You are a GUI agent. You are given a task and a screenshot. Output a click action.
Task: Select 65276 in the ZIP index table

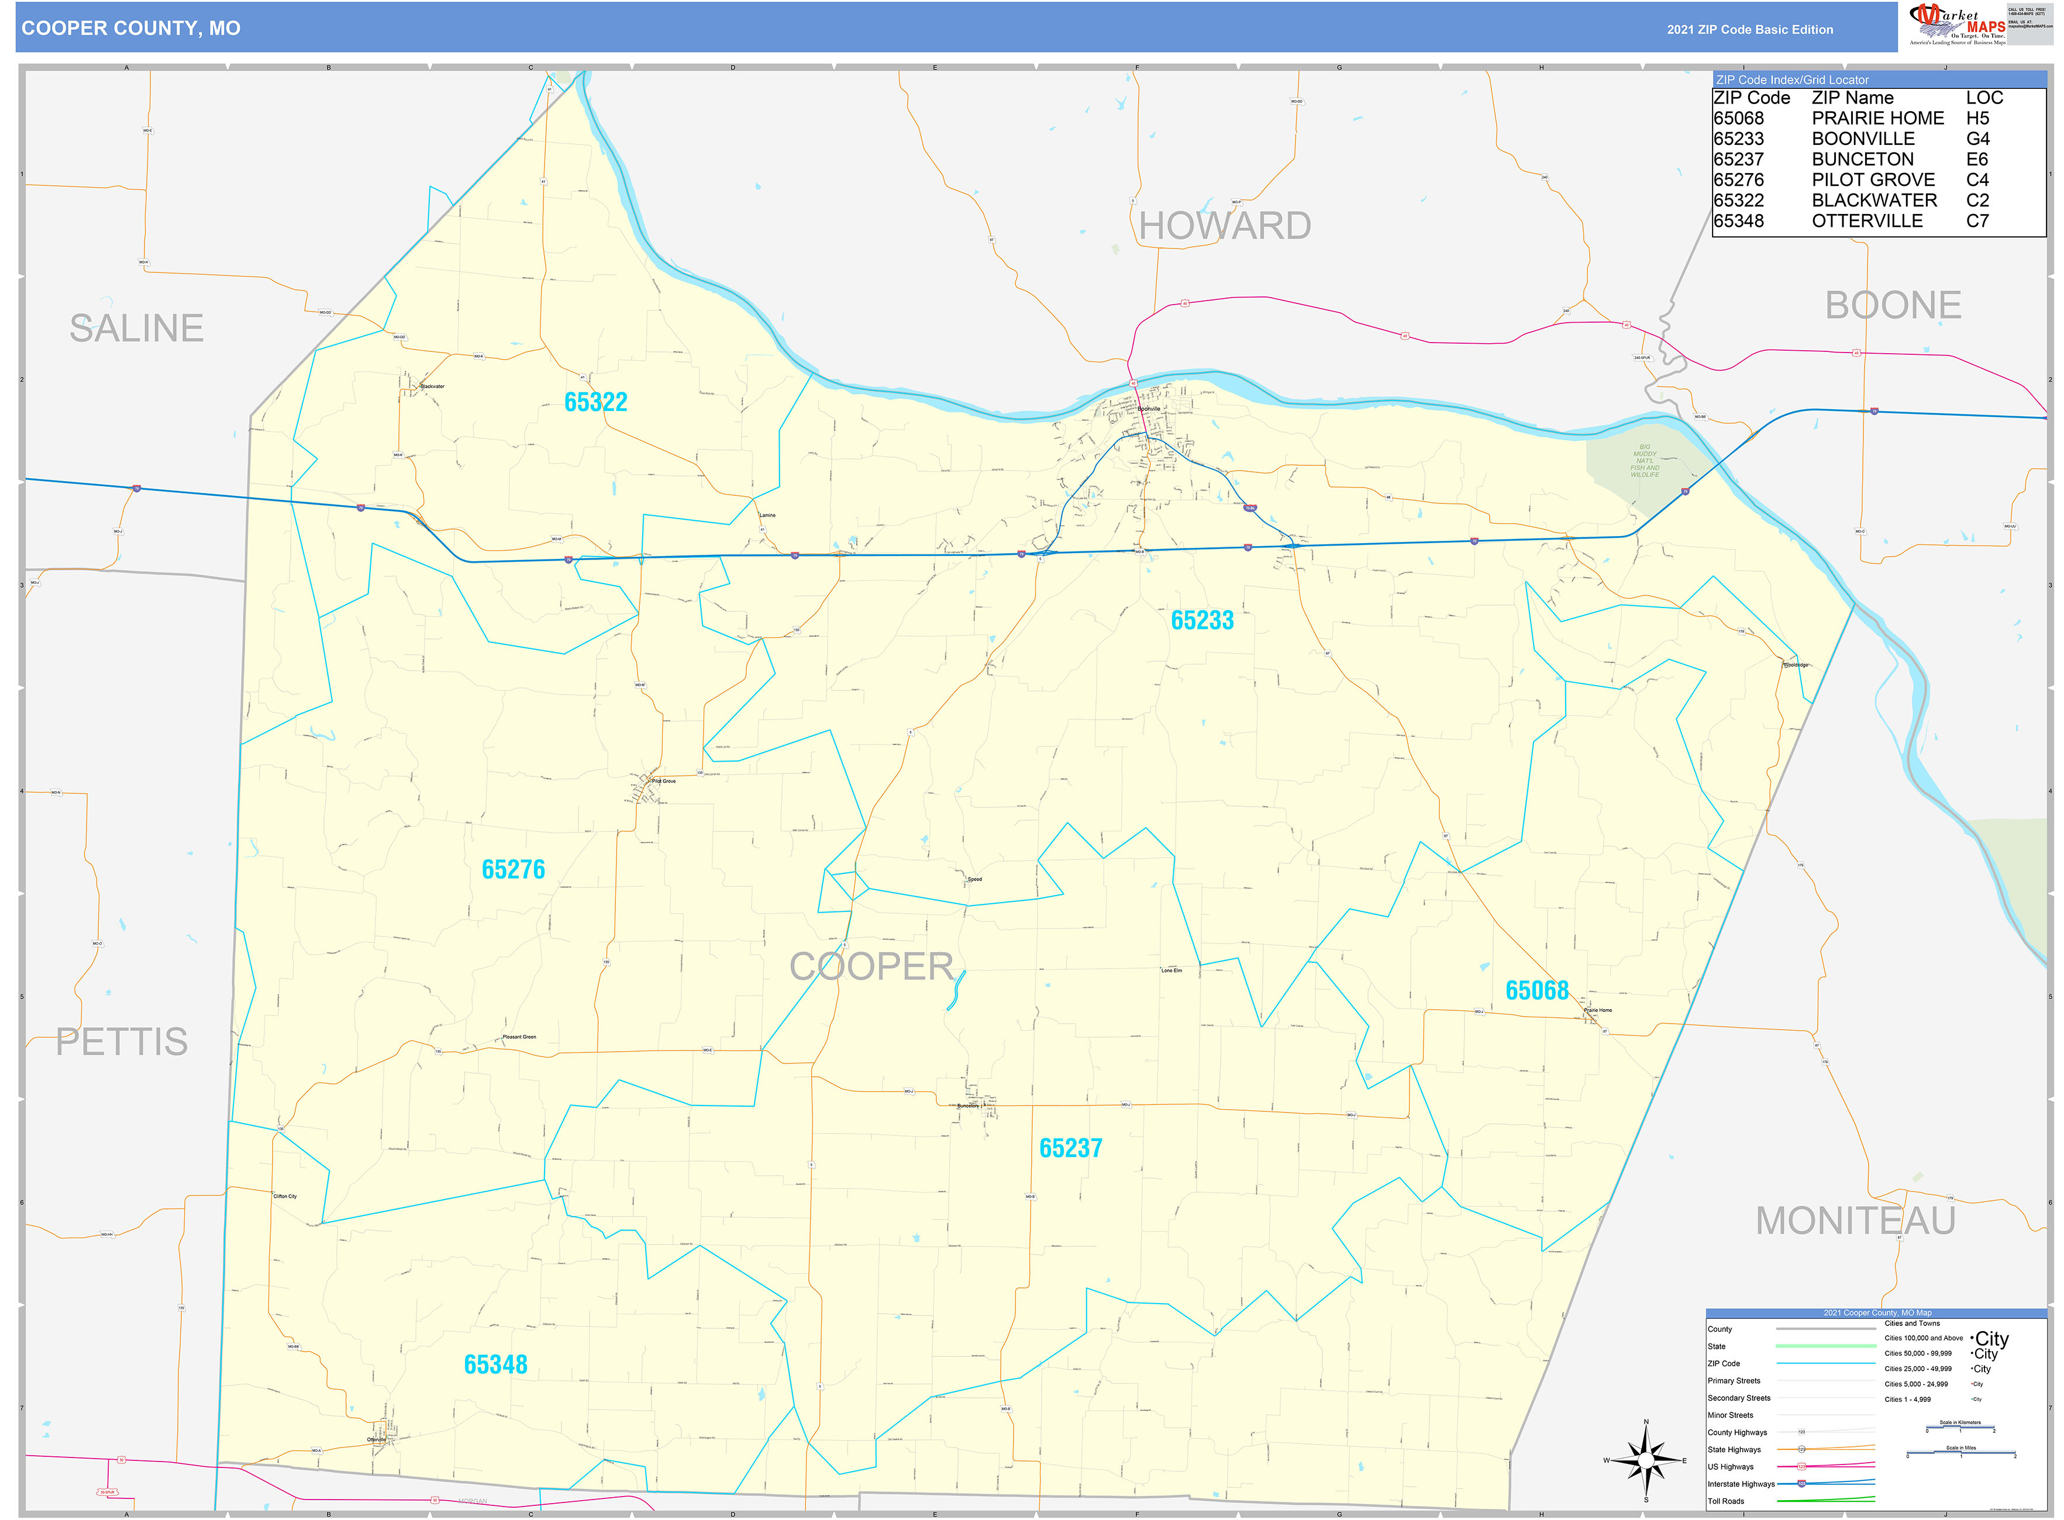(1738, 180)
